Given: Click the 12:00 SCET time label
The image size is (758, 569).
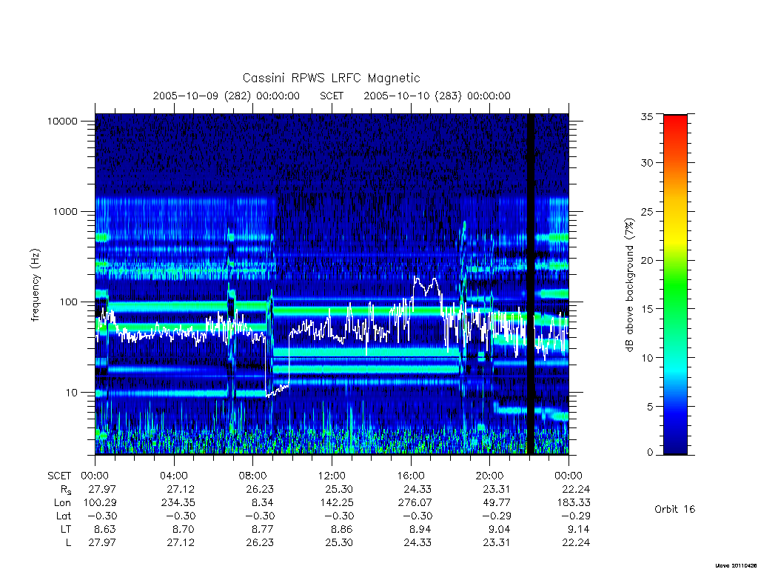Looking at the screenshot, I should [x=332, y=476].
